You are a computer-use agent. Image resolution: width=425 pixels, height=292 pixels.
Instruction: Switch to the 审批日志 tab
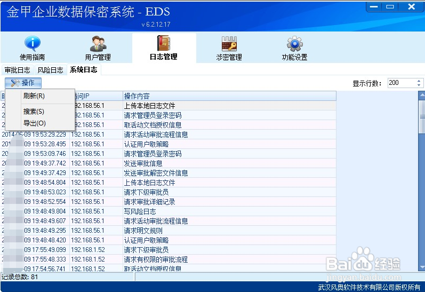pyautogui.click(x=18, y=70)
